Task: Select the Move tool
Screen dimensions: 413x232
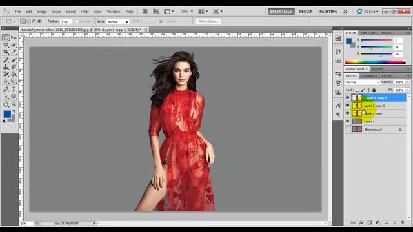Action: [14, 38]
